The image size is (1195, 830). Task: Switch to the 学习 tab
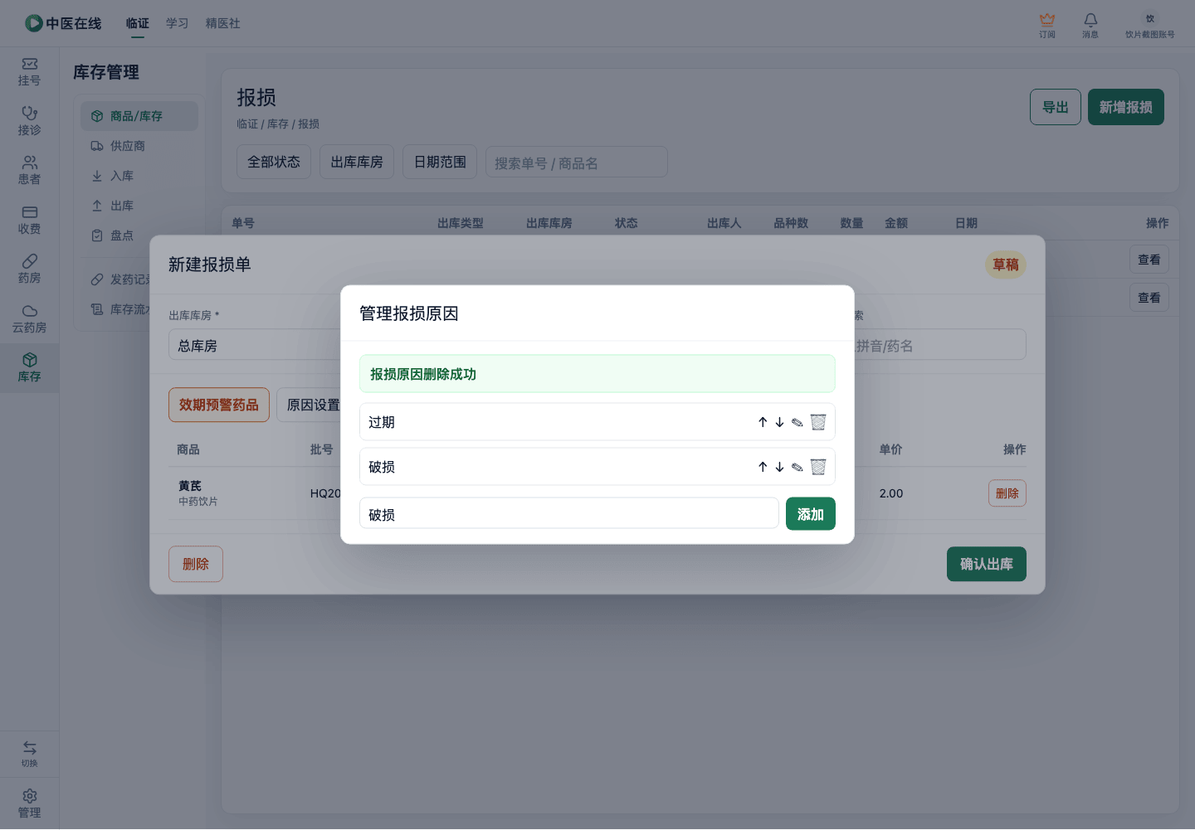click(x=178, y=23)
